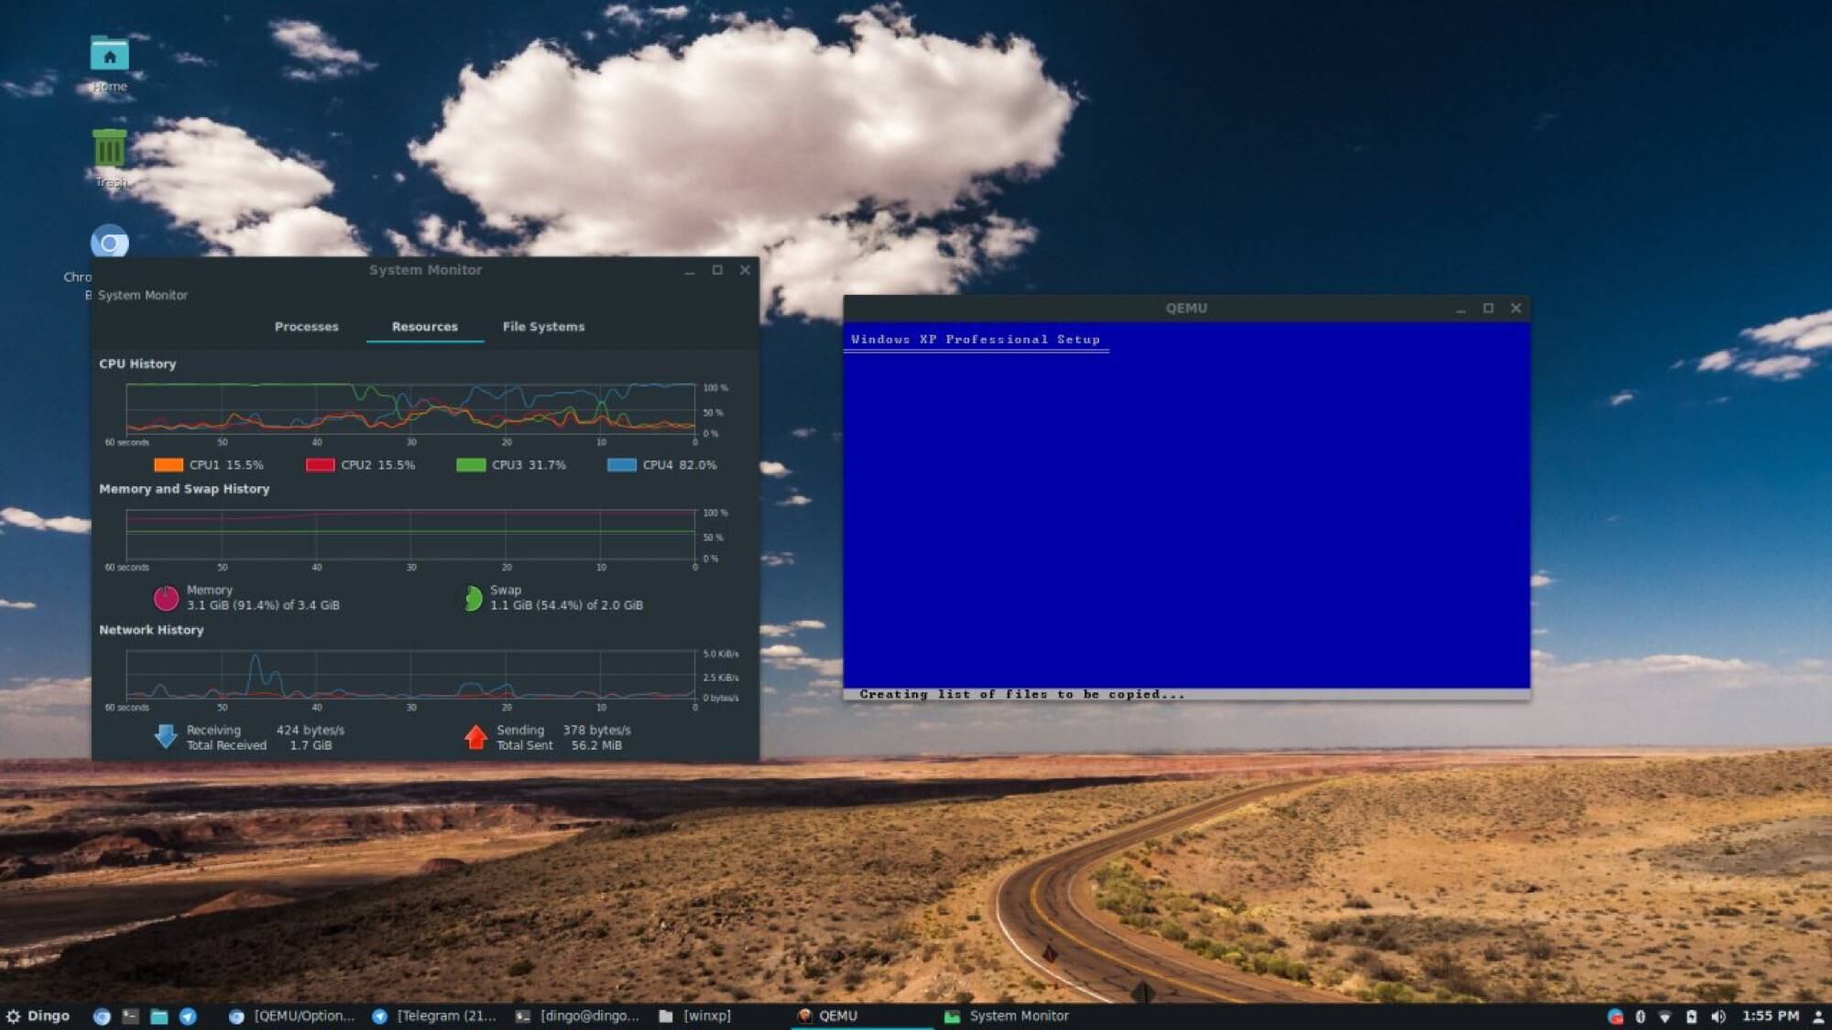Open the Home folder desktop icon

tap(109, 57)
